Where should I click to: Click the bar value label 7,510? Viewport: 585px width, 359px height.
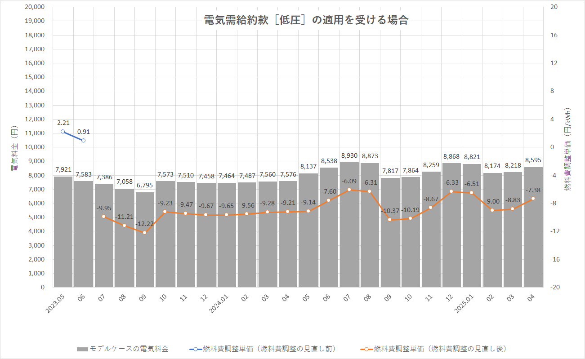[x=186, y=175]
